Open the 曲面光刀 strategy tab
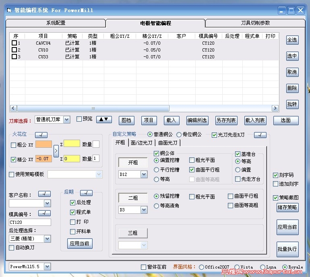Image resolution: width=310 pixels, height=277 pixels. tap(167, 143)
